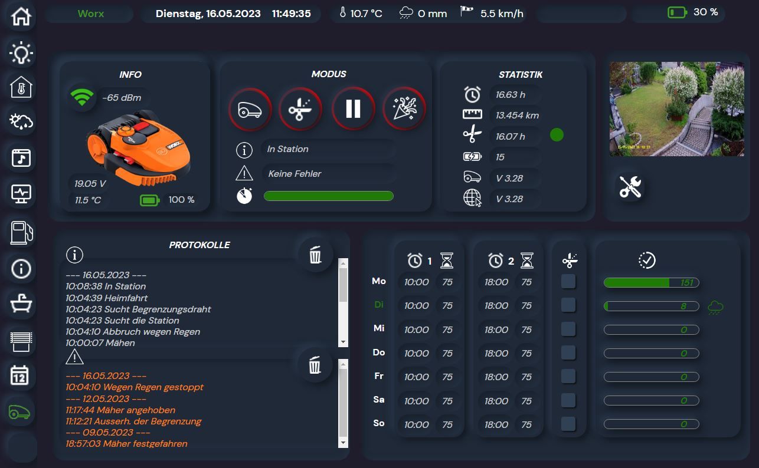Open the weather page in sidebar
This screenshot has height=468, width=759.
(x=21, y=123)
